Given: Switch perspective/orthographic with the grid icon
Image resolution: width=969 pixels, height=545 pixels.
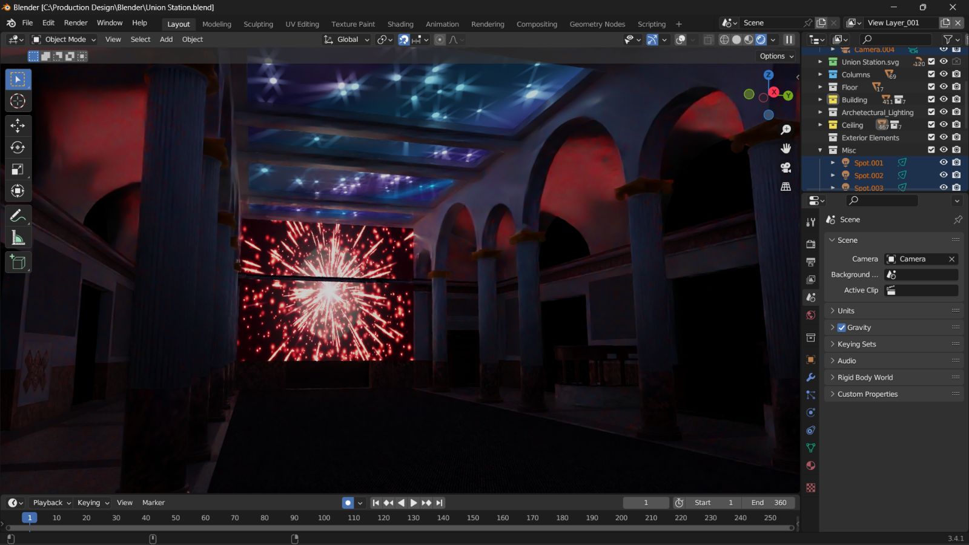Looking at the screenshot, I should 785,187.
